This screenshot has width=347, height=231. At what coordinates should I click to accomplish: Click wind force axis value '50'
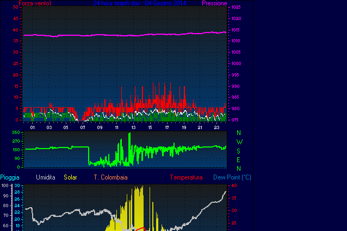[16, 7]
